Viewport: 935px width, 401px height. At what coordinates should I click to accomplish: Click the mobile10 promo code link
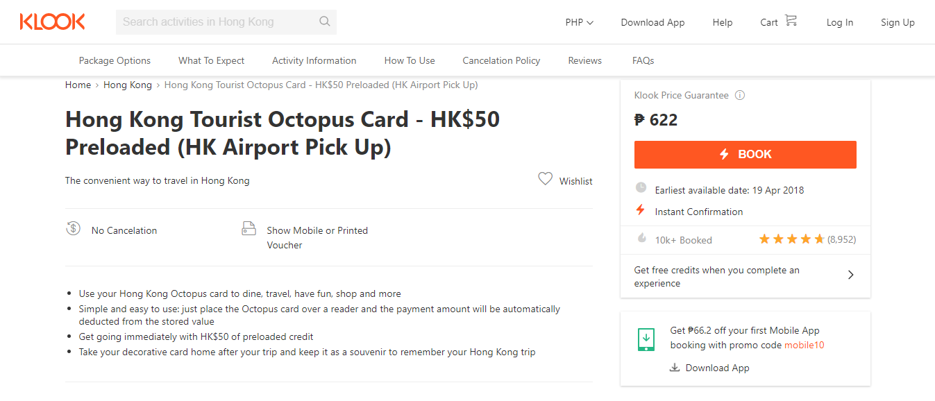pos(804,345)
